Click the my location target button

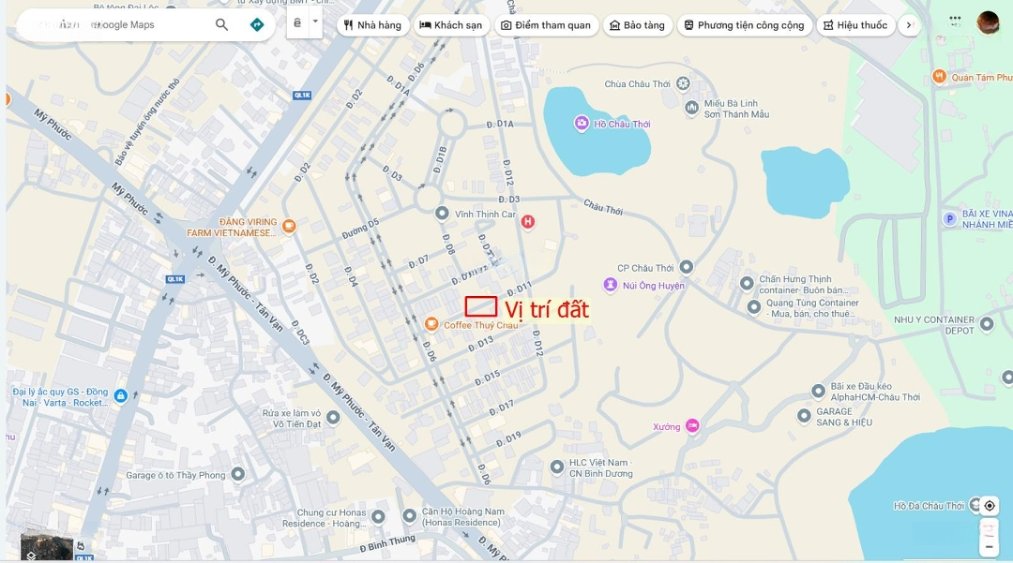pyautogui.click(x=990, y=506)
